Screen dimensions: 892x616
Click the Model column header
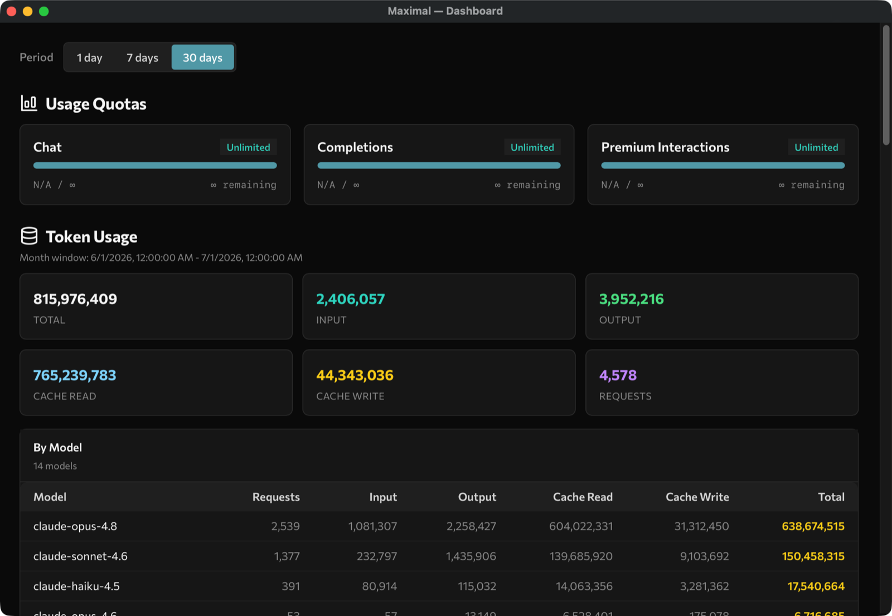click(50, 497)
